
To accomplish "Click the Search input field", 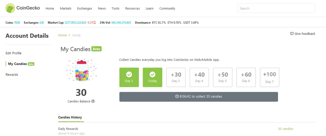I will point(276,8).
